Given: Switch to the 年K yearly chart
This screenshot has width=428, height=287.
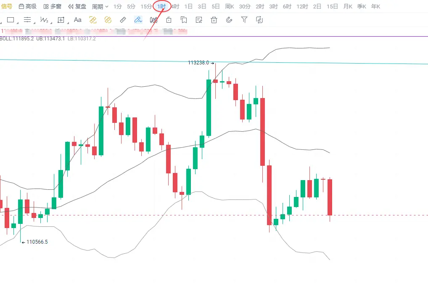Looking at the screenshot, I should click(x=375, y=7).
